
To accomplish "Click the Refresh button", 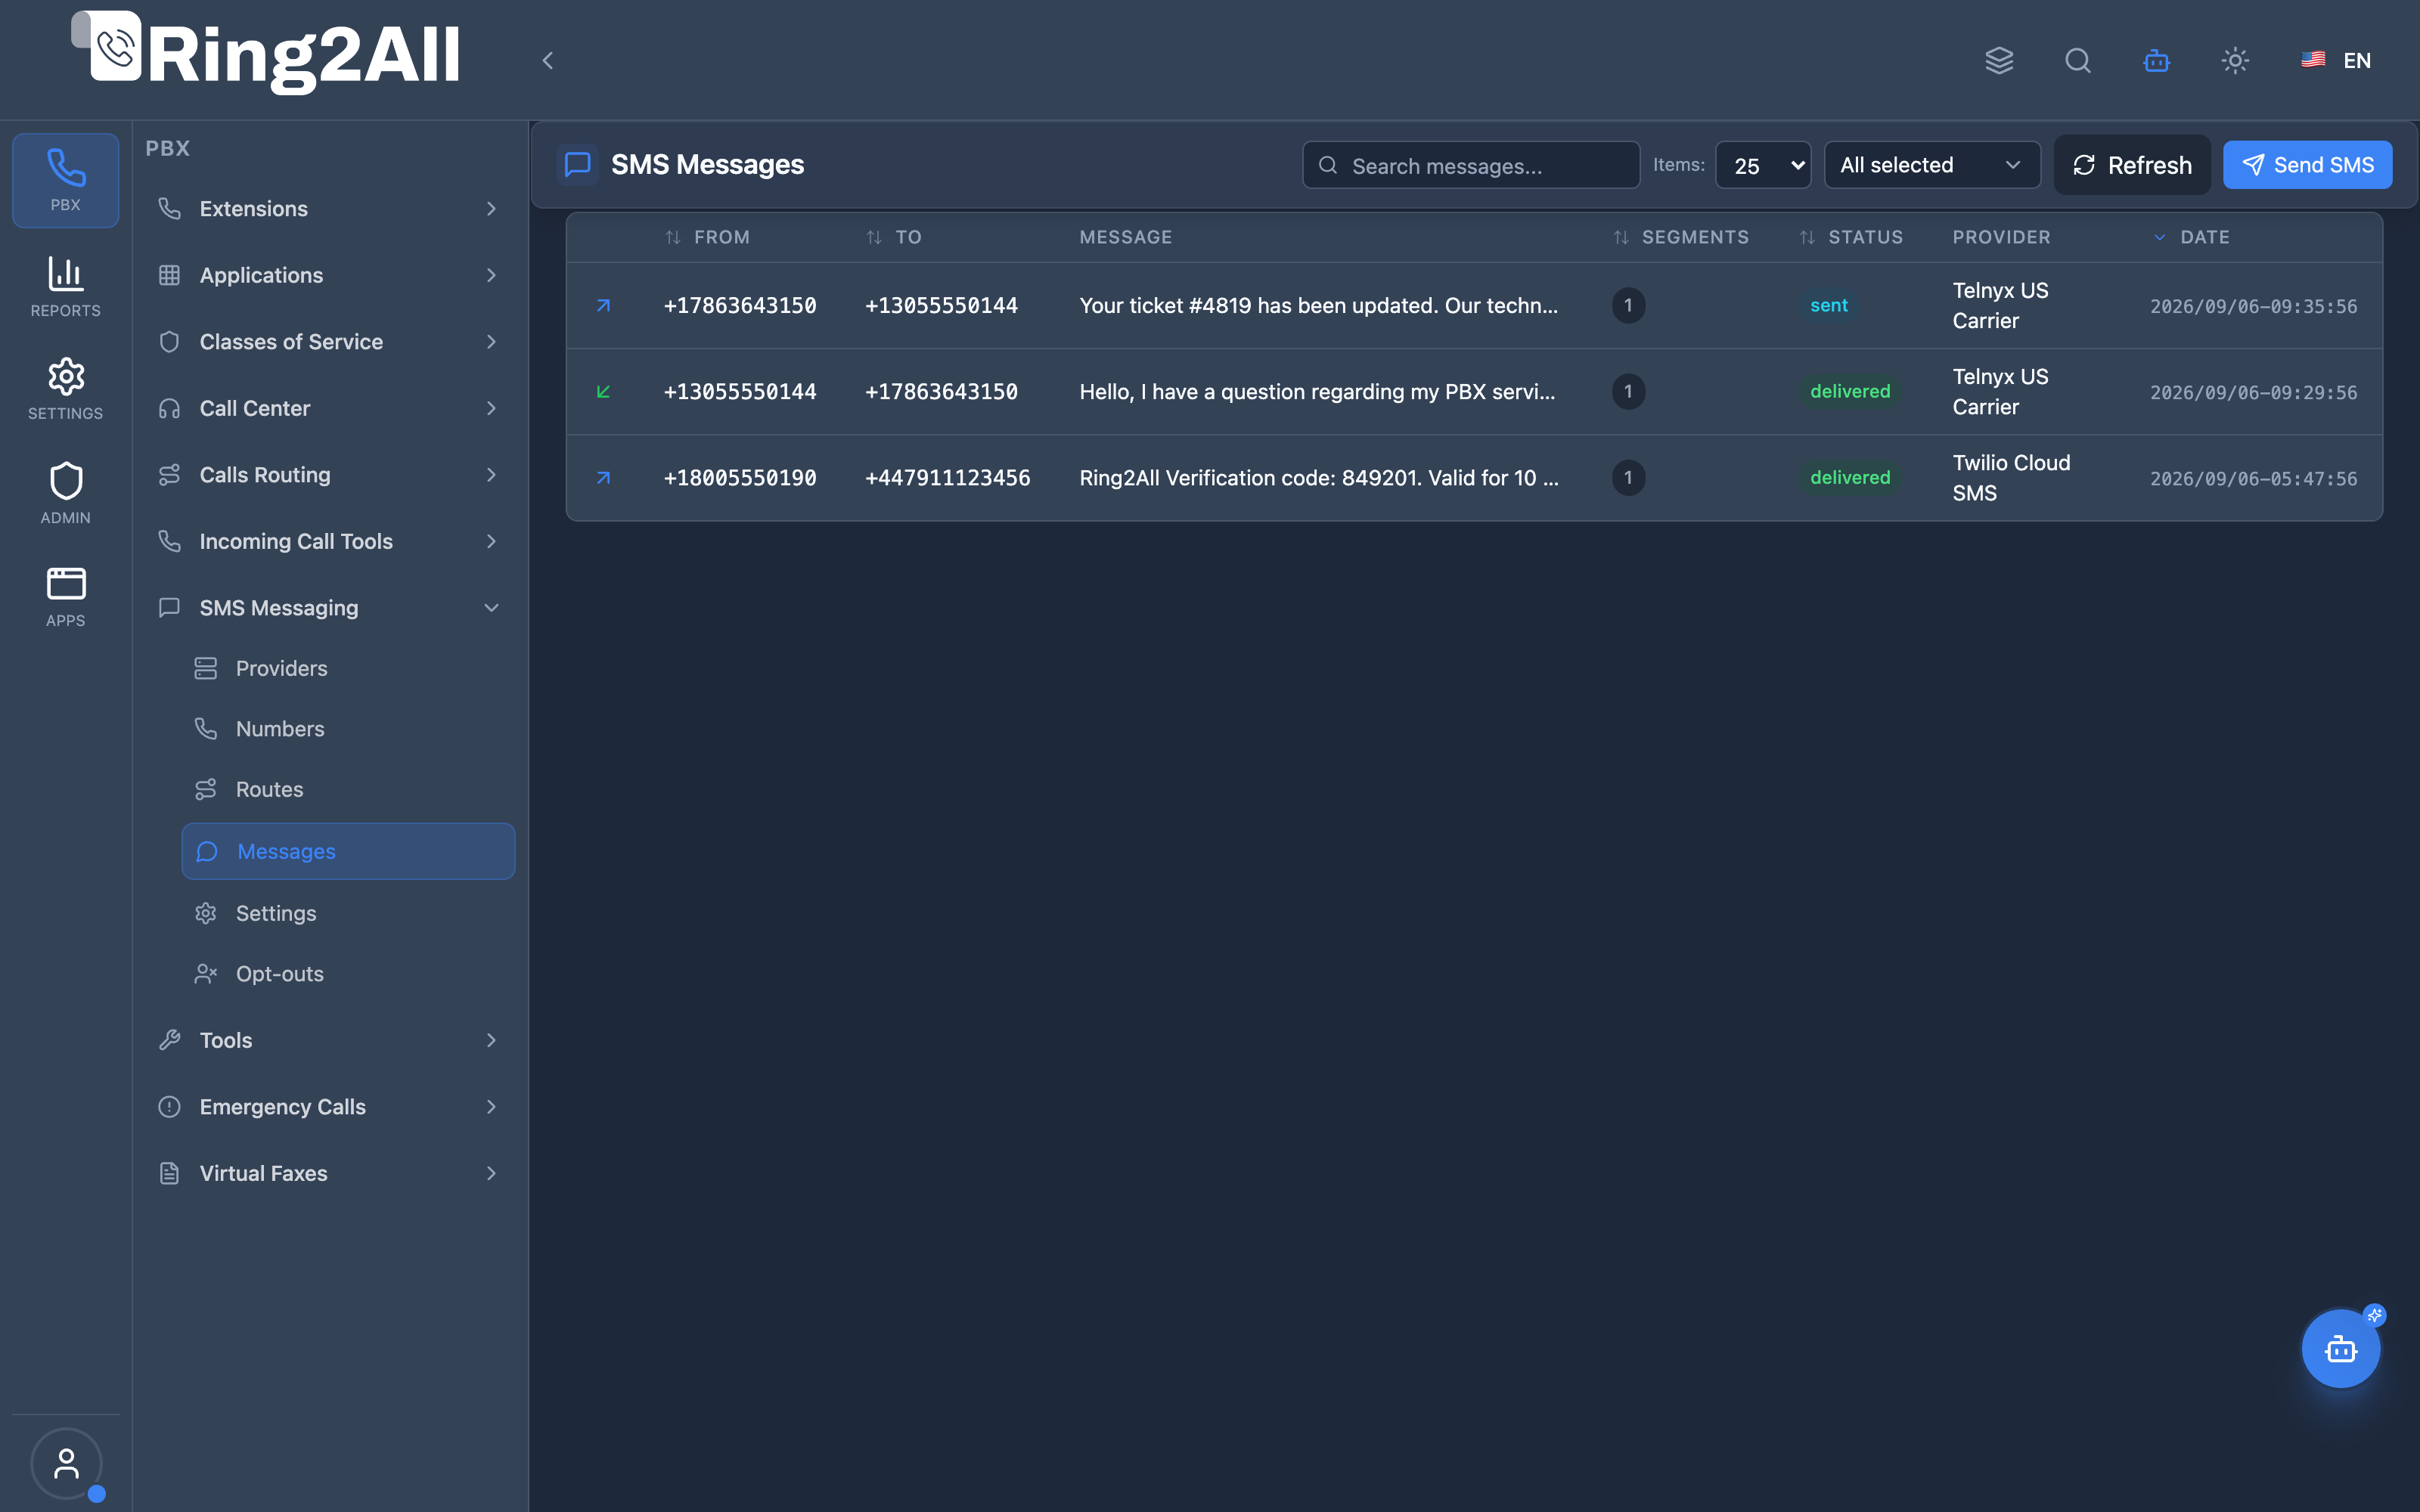I will [2132, 165].
